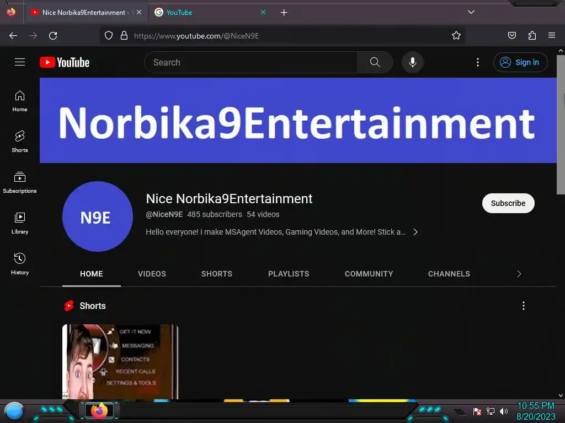Select the CHANNELS channel tab
The height and width of the screenshot is (423, 565).
point(449,274)
